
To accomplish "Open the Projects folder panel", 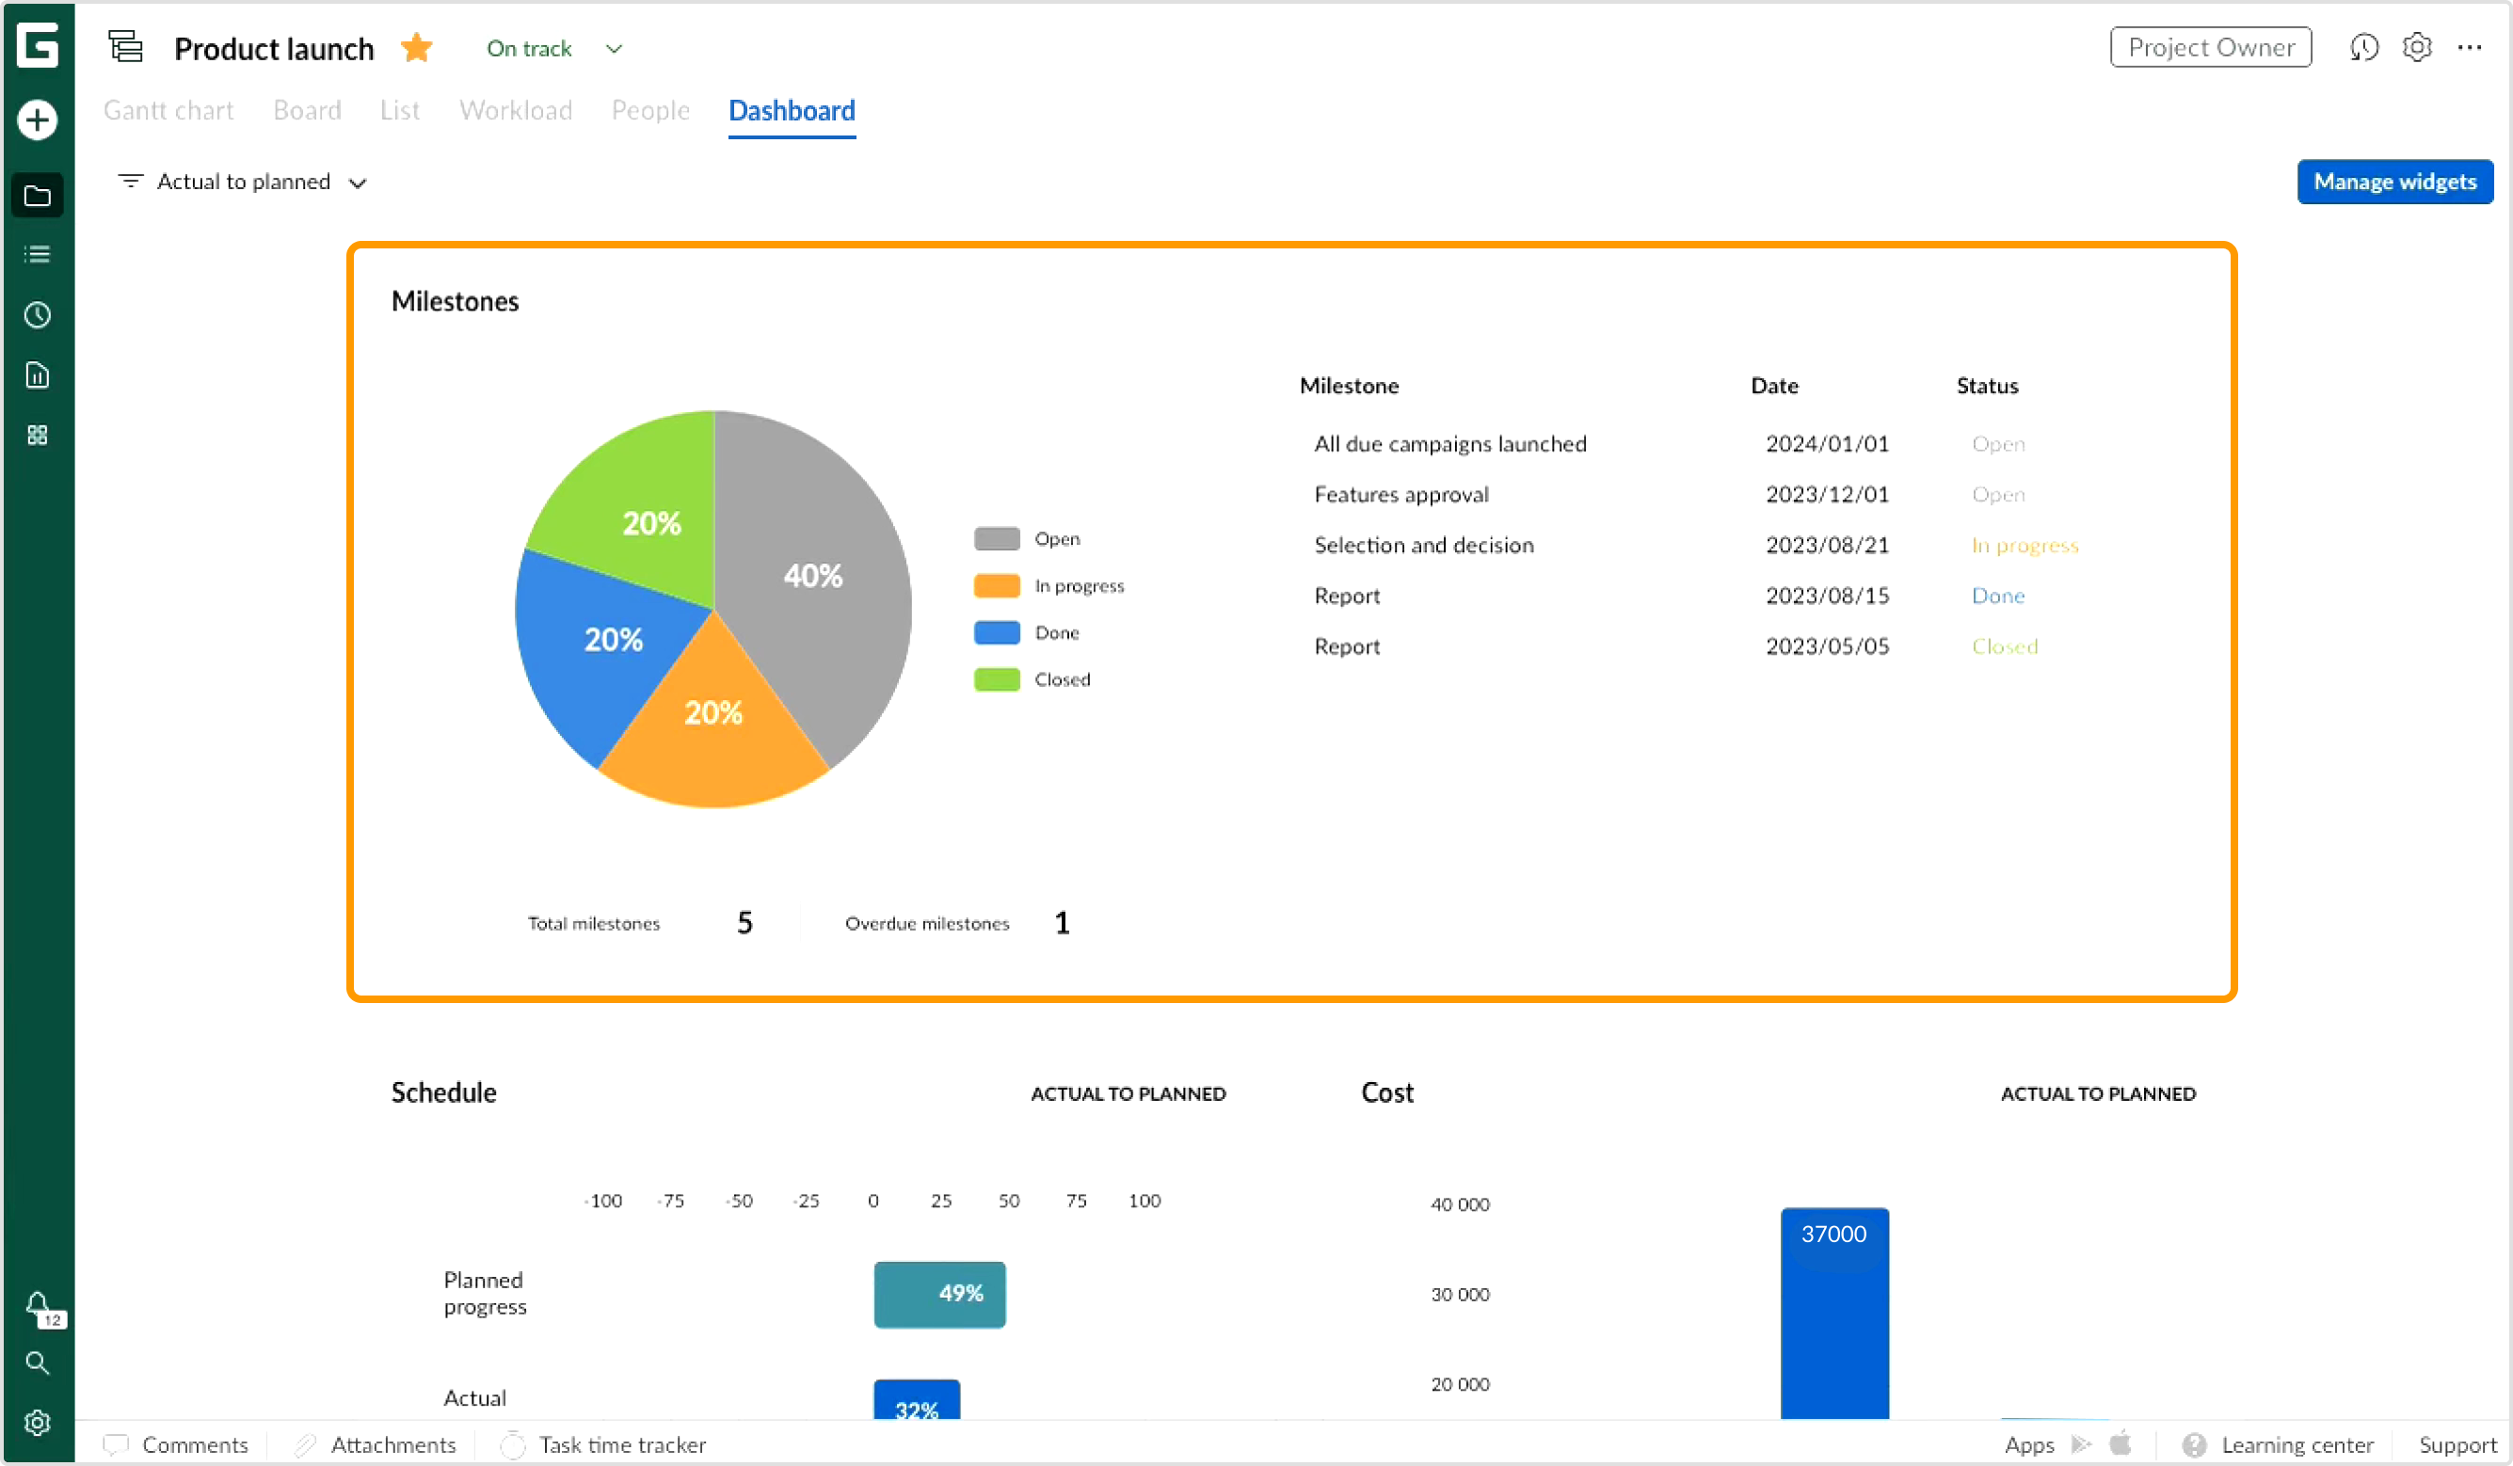I will pos(37,195).
